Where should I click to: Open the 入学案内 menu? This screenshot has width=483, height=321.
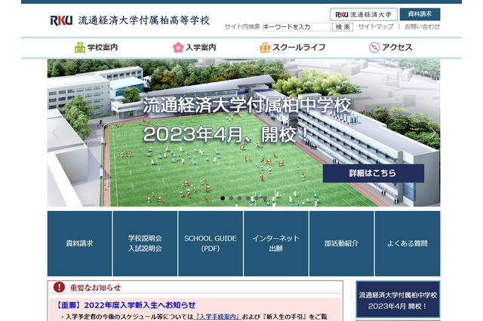coord(195,47)
